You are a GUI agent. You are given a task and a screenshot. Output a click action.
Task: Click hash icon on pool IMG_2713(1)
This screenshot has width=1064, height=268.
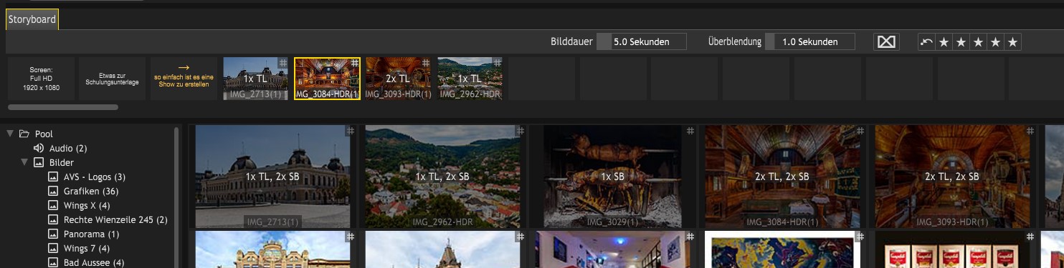[351, 131]
